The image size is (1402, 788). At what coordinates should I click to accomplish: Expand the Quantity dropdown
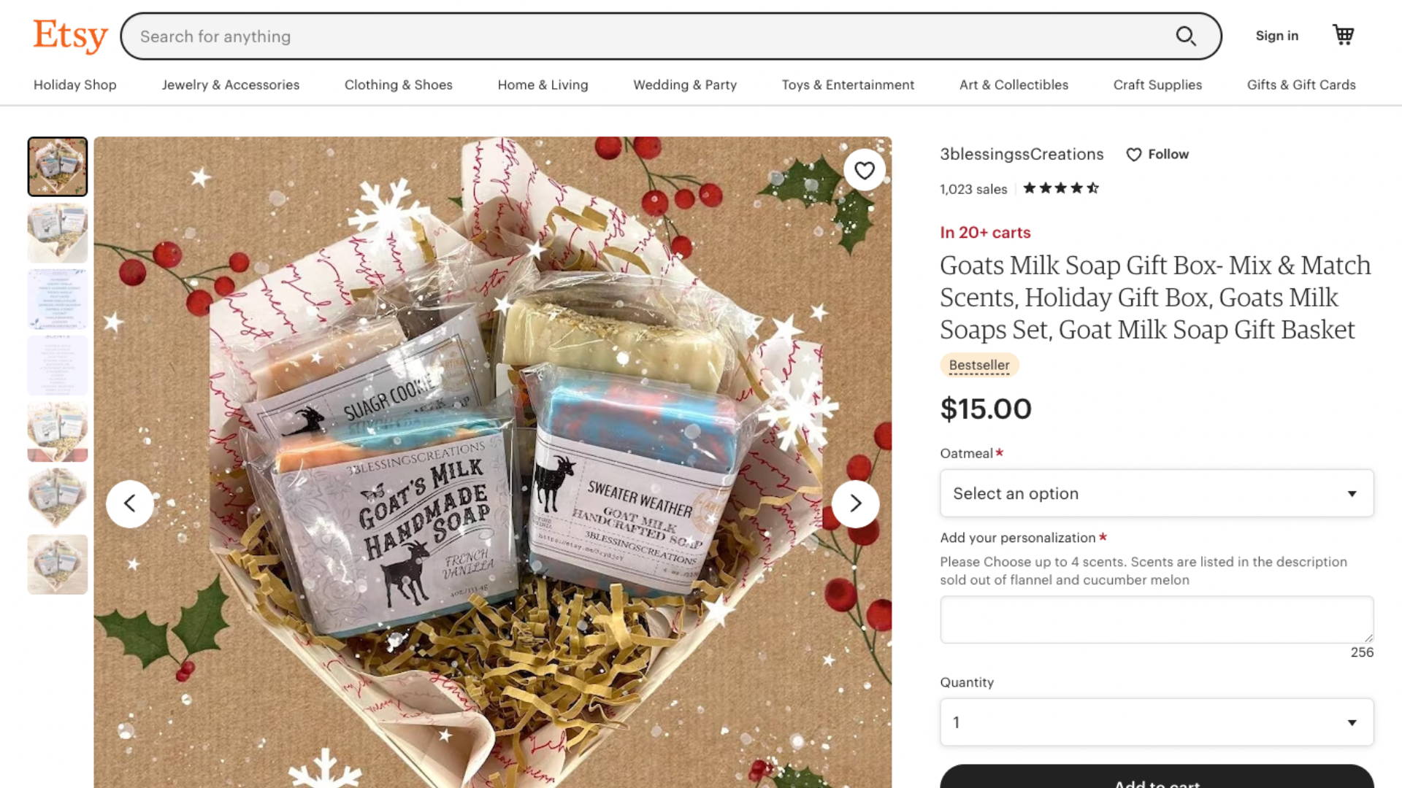[1157, 722]
